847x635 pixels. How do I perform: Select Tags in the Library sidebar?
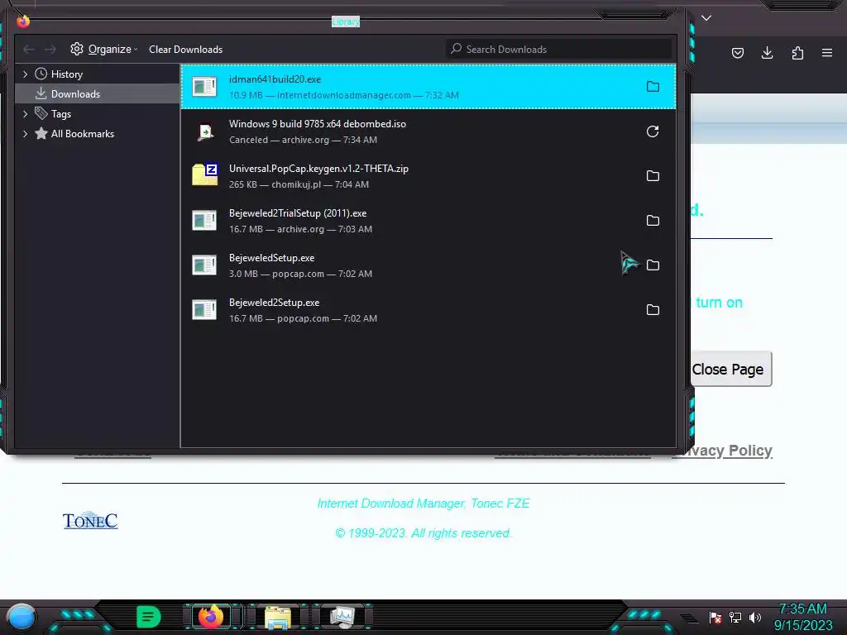tap(61, 114)
